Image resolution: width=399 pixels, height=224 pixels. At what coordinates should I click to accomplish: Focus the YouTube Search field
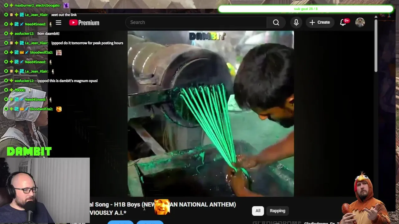[x=196, y=22]
